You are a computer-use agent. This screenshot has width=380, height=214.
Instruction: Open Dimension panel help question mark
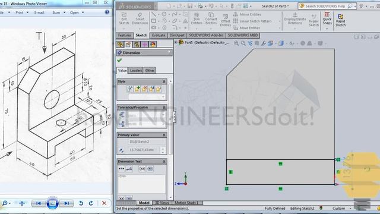(x=169, y=53)
